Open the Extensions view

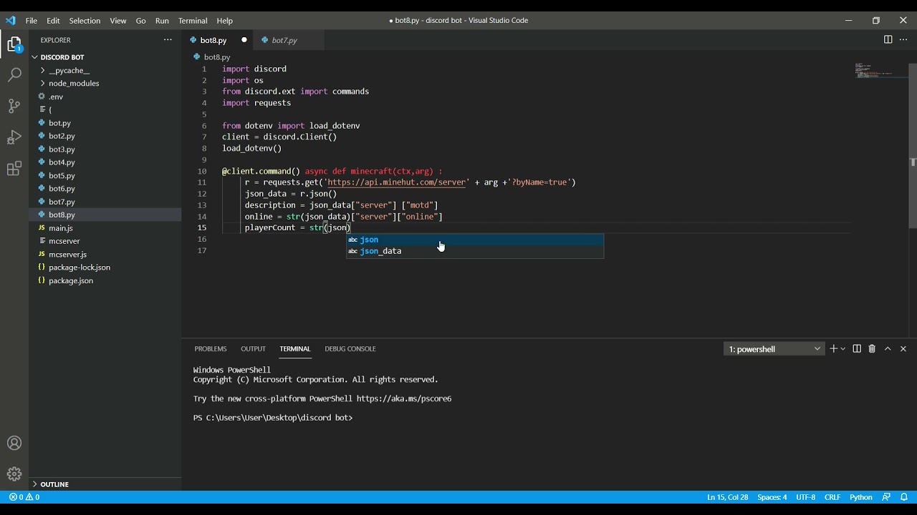tap(14, 169)
